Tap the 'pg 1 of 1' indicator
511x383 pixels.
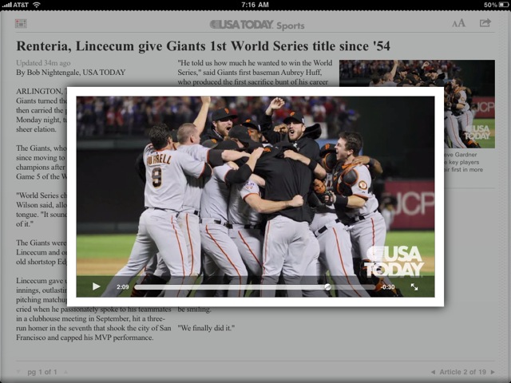click(42, 372)
